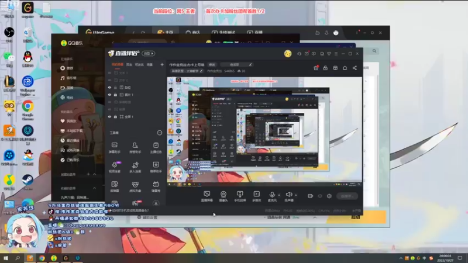Add a new scene with the plus button
This screenshot has height=263, width=468.
point(162,64)
